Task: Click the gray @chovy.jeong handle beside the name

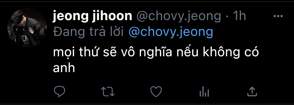Action: click(179, 17)
